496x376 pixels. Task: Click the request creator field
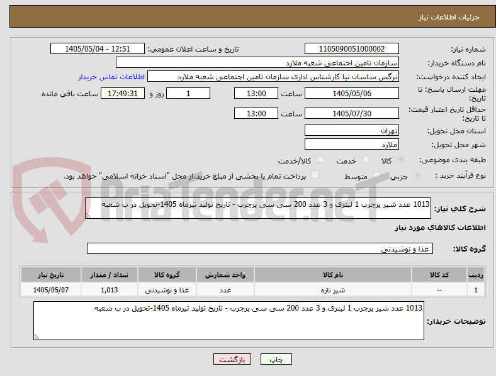[x=273, y=77]
